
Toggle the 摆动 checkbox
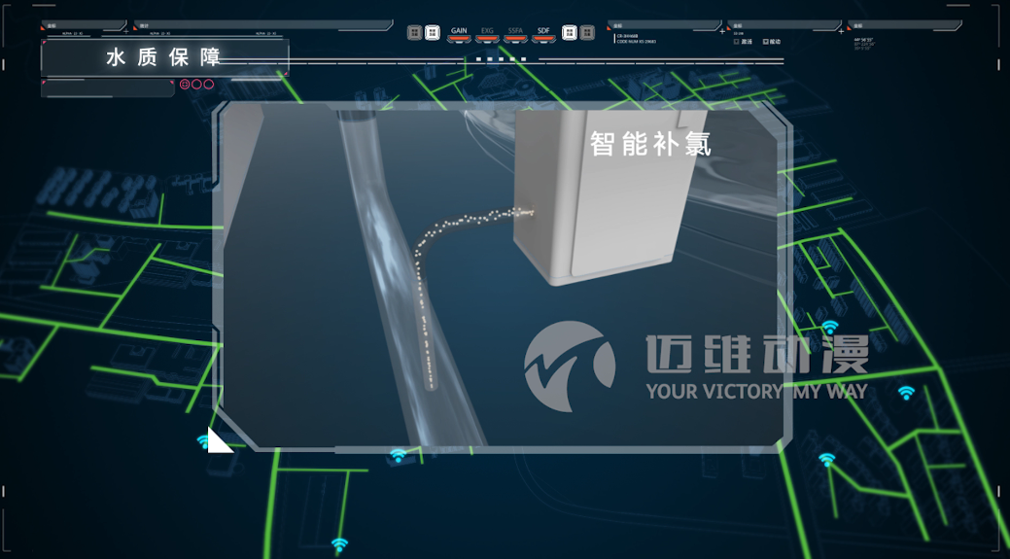766,42
